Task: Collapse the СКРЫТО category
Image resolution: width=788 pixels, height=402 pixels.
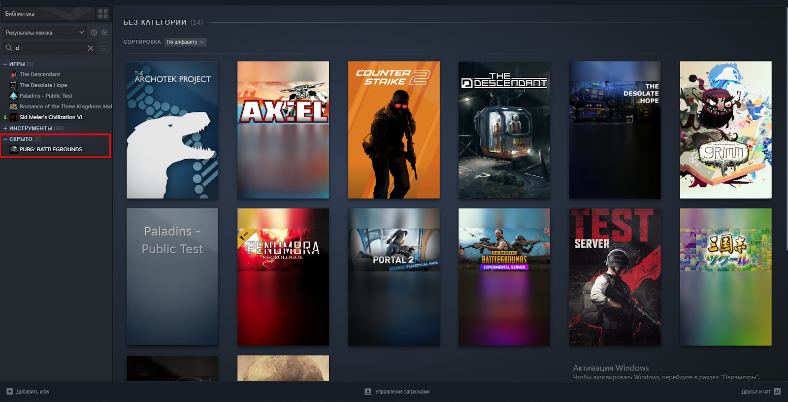Action: pos(5,139)
